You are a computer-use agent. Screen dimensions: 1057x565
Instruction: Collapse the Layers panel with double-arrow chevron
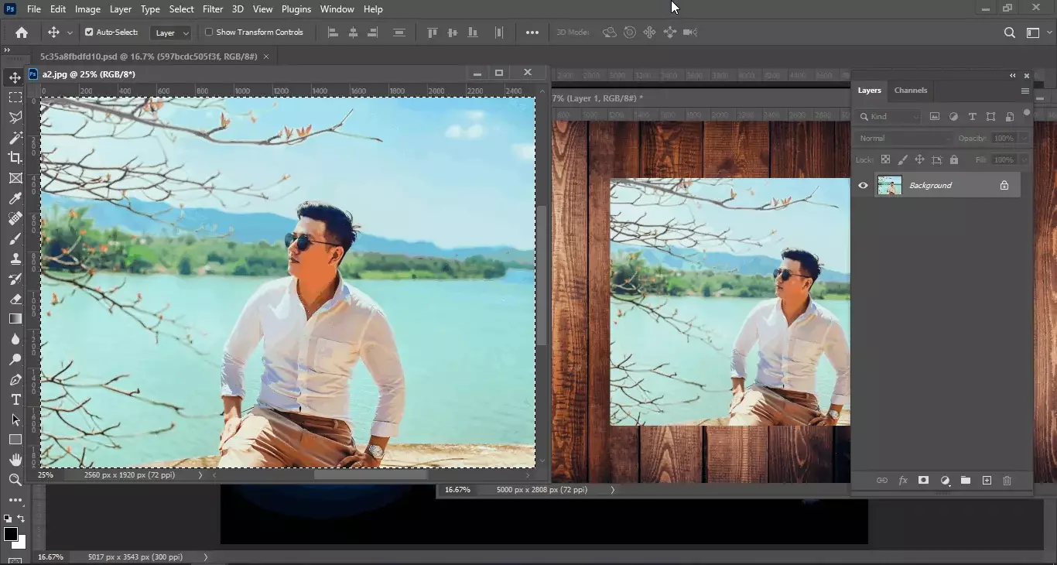[1012, 76]
